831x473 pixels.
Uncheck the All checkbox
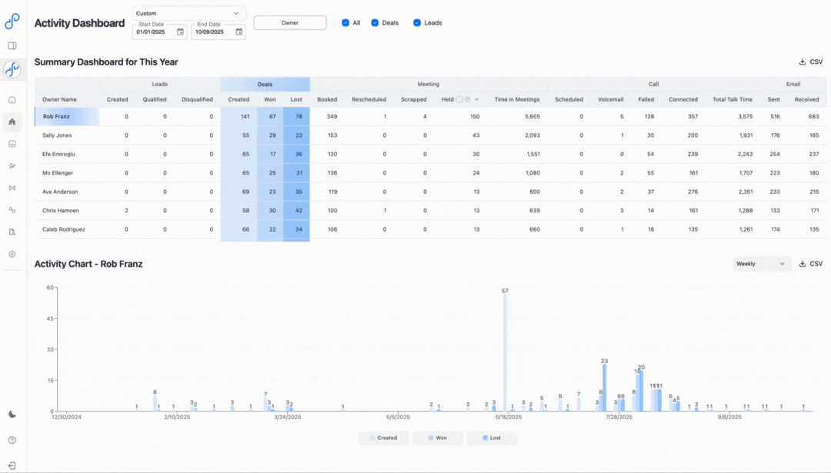pos(345,23)
